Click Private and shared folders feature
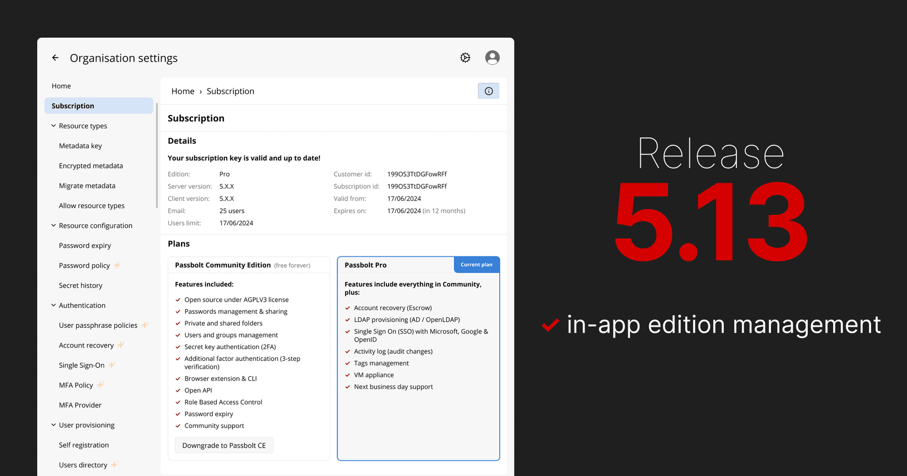Screen dimensions: 907x476 point(223,323)
